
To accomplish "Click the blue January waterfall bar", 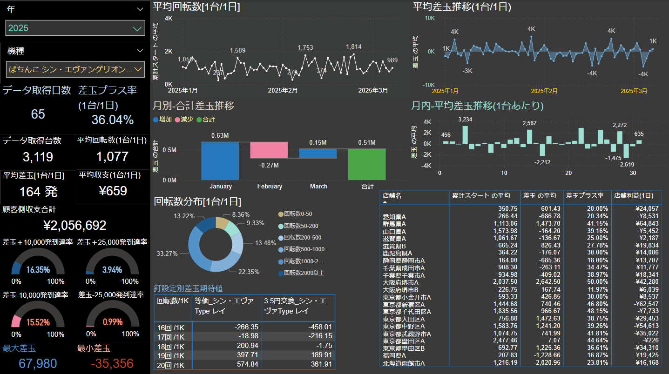I will pyautogui.click(x=221, y=160).
